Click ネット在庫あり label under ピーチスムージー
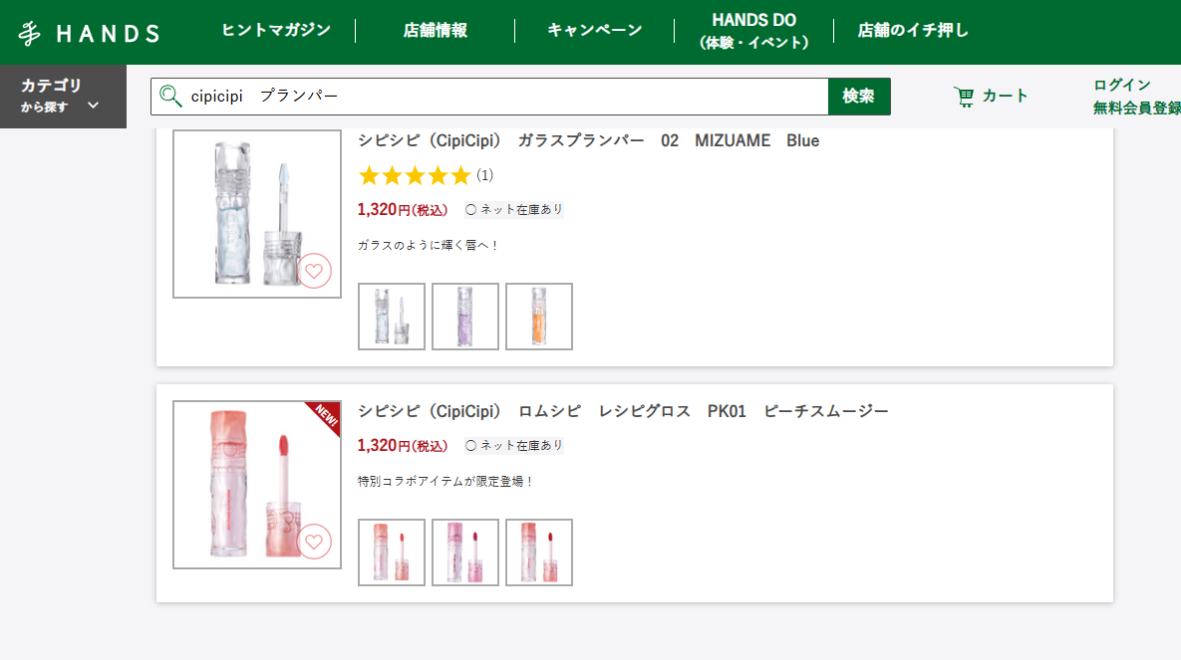Viewport: 1181px width, 660px height. (x=513, y=446)
